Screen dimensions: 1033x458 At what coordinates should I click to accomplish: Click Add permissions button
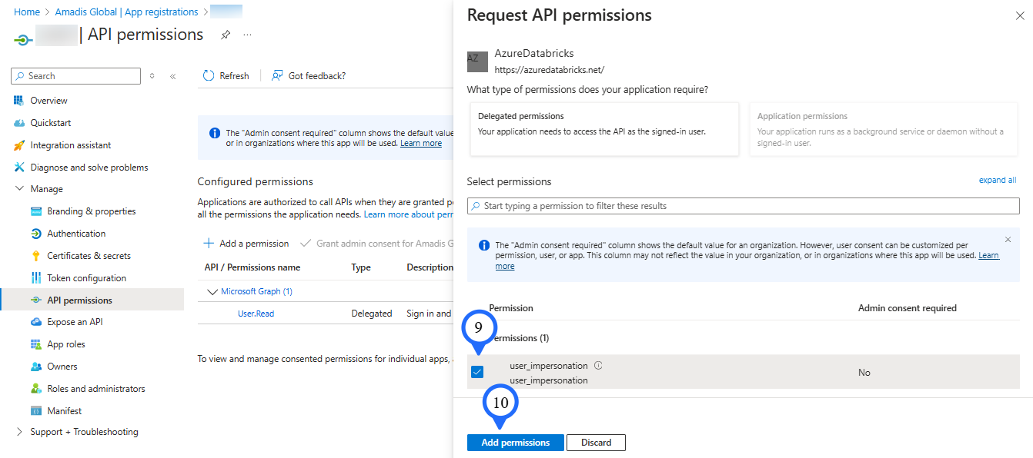click(515, 443)
